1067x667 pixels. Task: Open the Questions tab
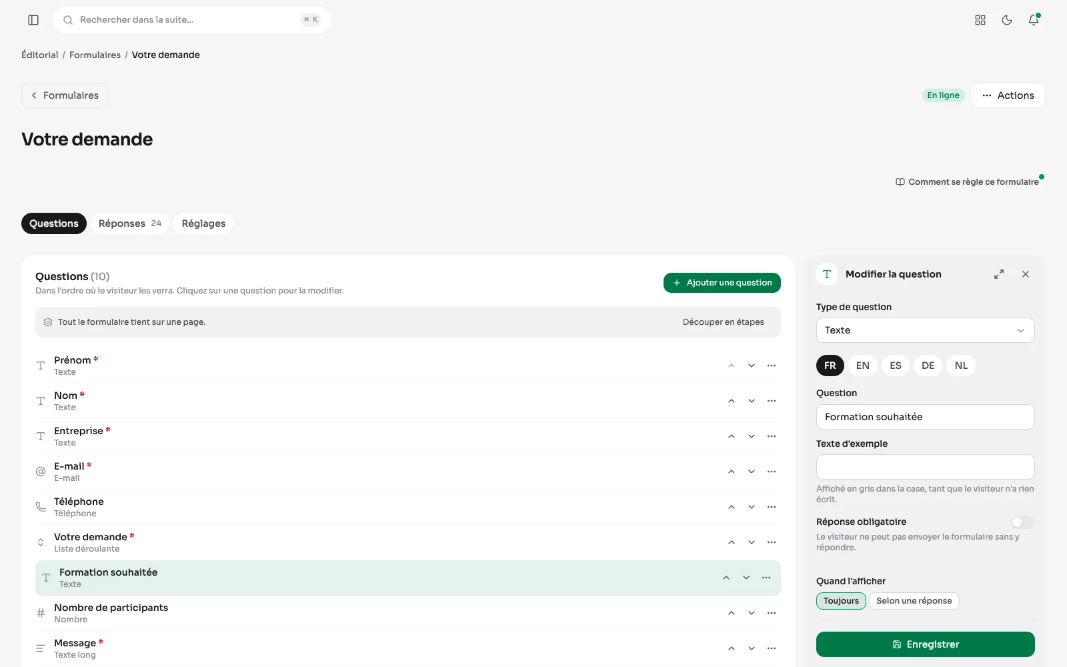pos(54,223)
